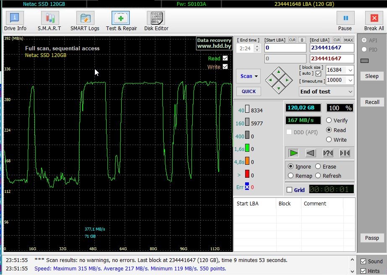
Task: Select the Remap error action
Action: [291, 176]
